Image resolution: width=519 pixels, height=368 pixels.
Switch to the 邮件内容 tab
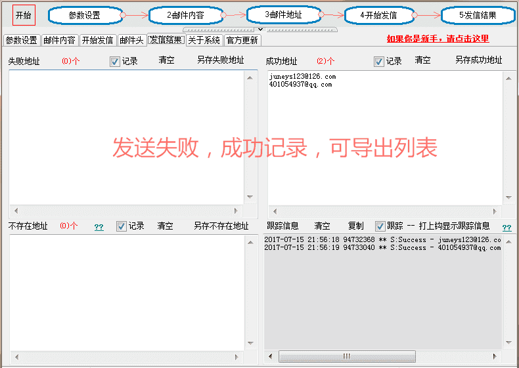tap(60, 40)
